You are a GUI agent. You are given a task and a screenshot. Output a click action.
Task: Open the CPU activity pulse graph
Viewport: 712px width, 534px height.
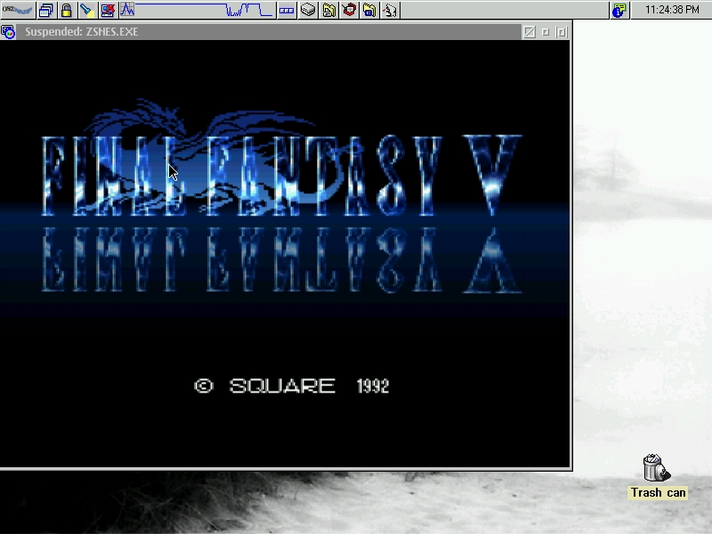[x=197, y=10]
